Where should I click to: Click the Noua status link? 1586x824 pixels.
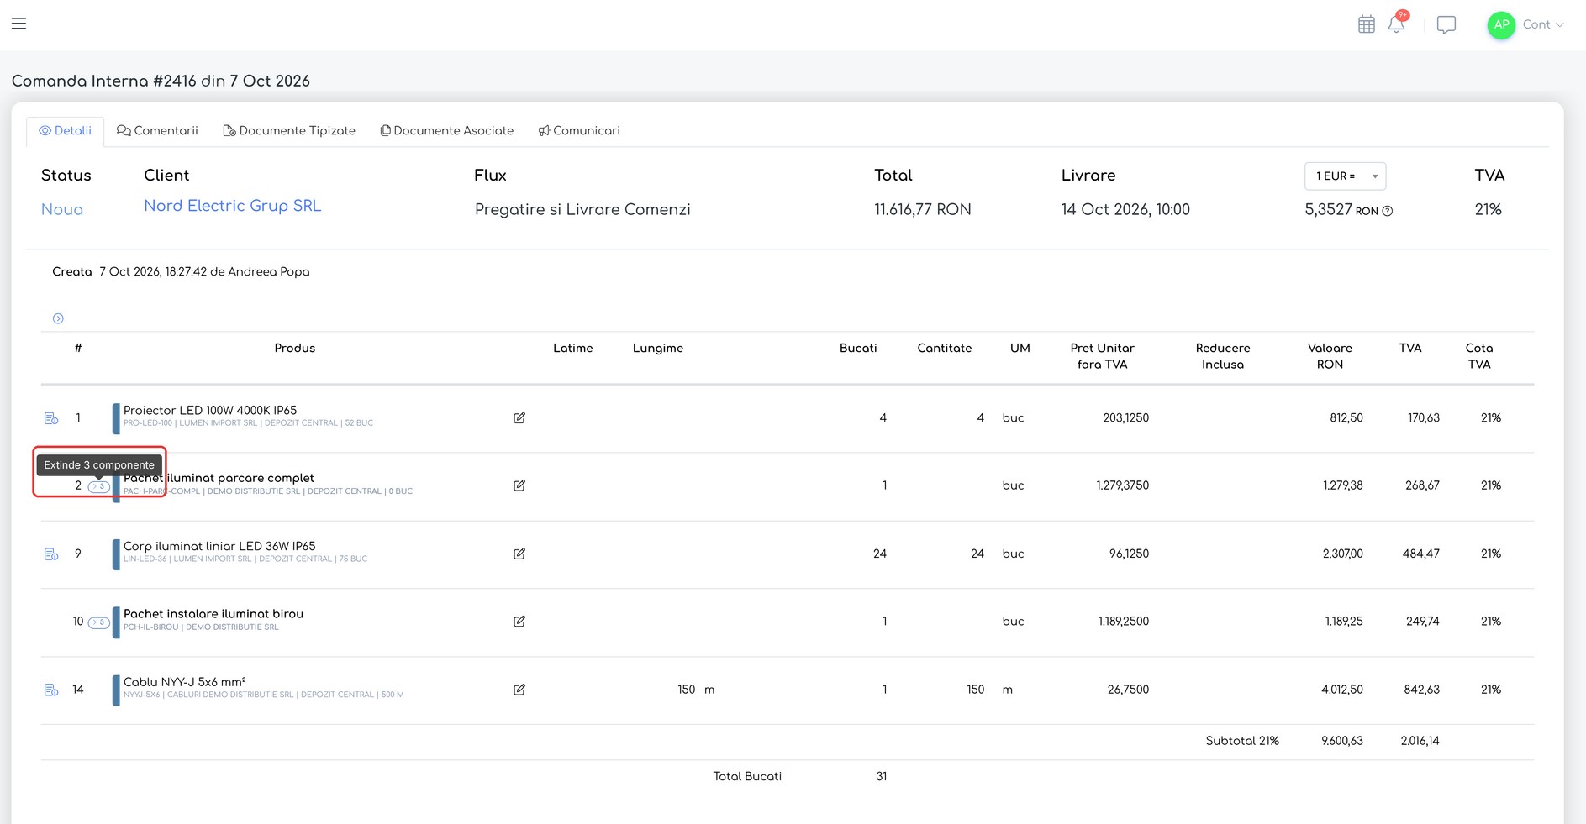62,209
